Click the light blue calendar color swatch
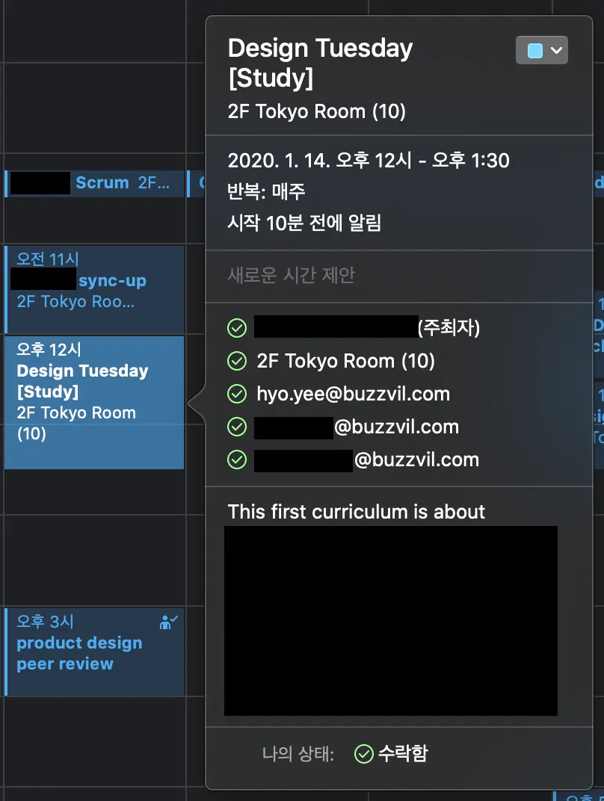 click(534, 51)
